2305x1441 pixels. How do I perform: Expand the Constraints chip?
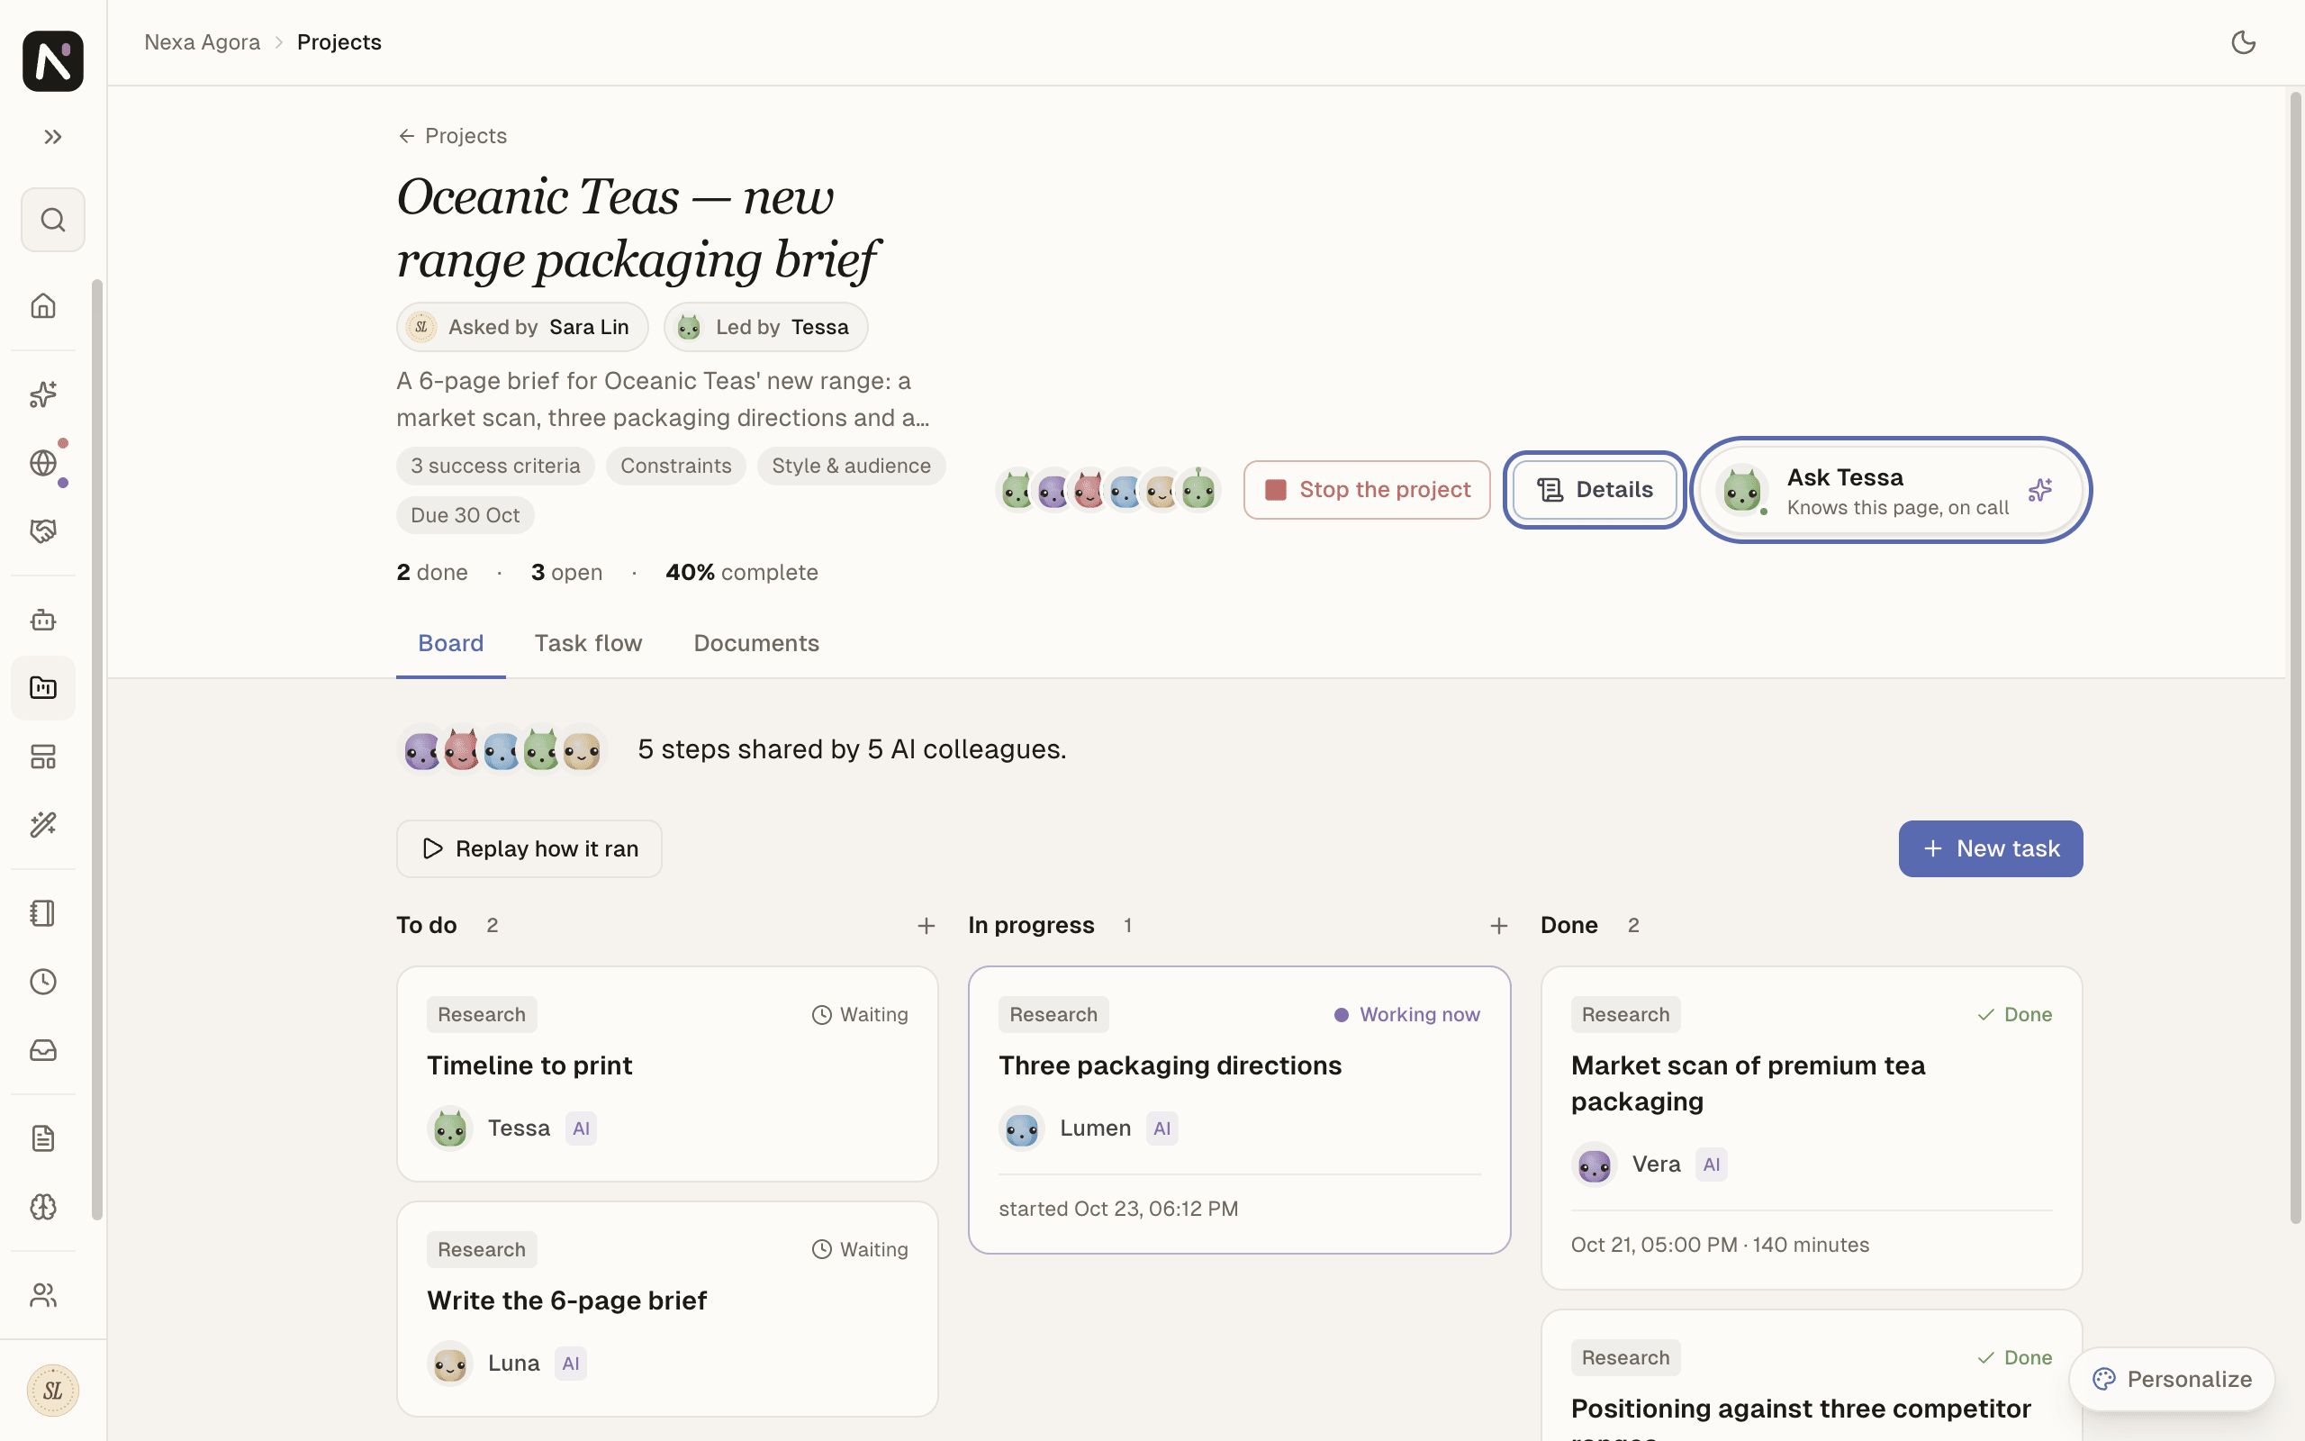tap(676, 466)
